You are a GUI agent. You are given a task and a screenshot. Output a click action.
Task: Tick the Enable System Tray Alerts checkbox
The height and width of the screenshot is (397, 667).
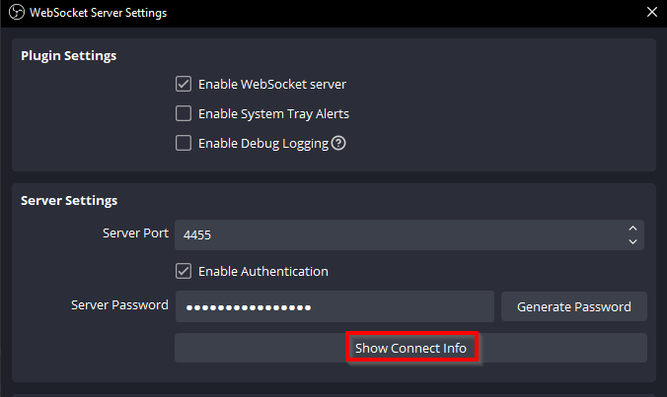coord(184,113)
